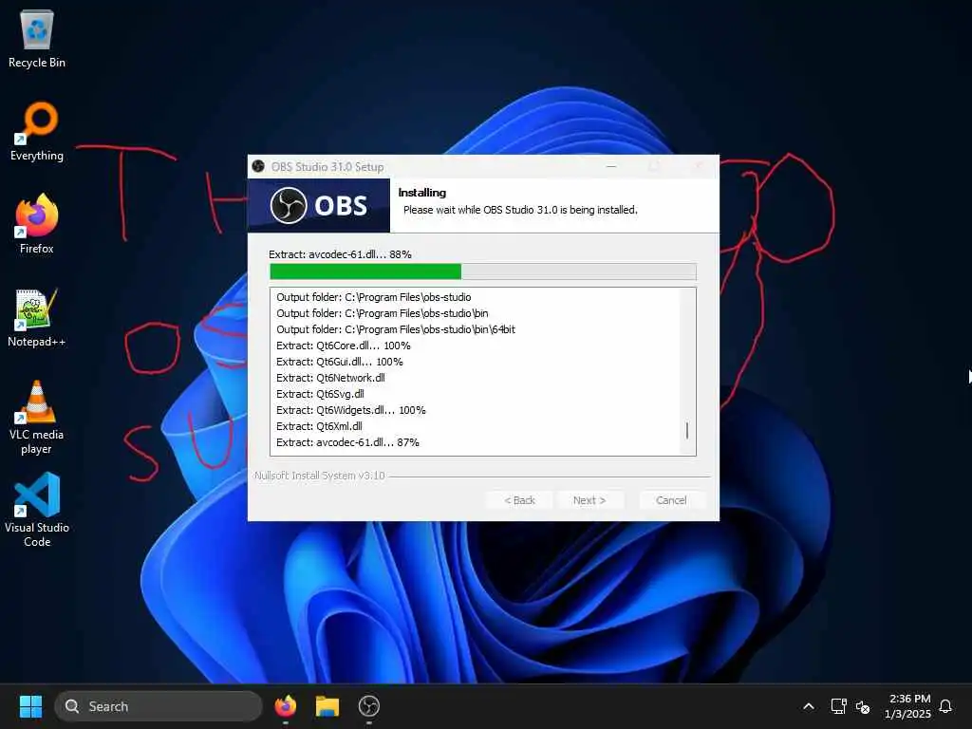Click the status text 'Extract: avcodec-61.dll... 88%'
Image resolution: width=972 pixels, height=729 pixels.
(341, 254)
